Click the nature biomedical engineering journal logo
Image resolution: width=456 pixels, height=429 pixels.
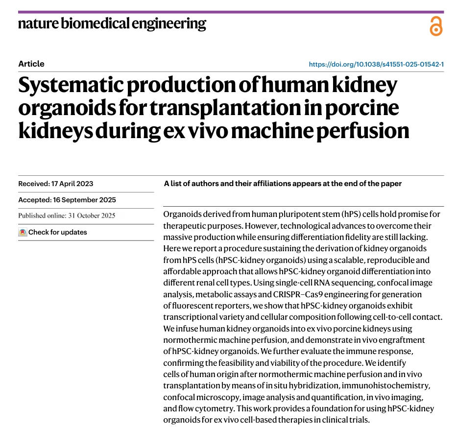click(x=112, y=24)
